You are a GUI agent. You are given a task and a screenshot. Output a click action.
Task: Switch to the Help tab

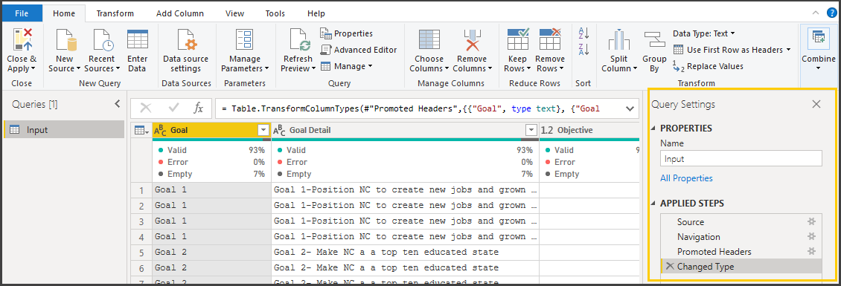[316, 13]
